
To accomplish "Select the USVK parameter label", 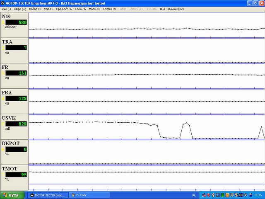I will [9, 118].
